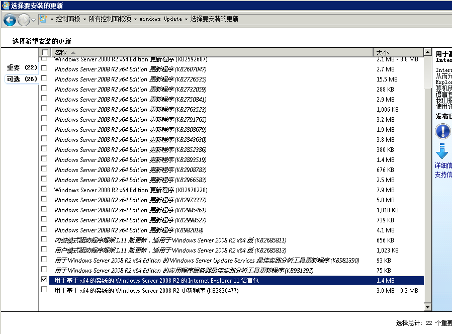452x334 pixels.
Task: Tick the checkbox for KB2685813 用户模式驱动程序框架
Action: tap(44, 249)
